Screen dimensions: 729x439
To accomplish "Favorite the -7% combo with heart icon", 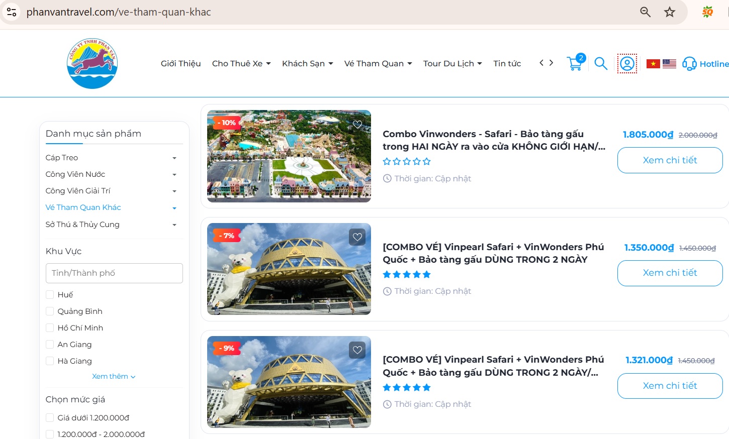I will click(x=357, y=237).
